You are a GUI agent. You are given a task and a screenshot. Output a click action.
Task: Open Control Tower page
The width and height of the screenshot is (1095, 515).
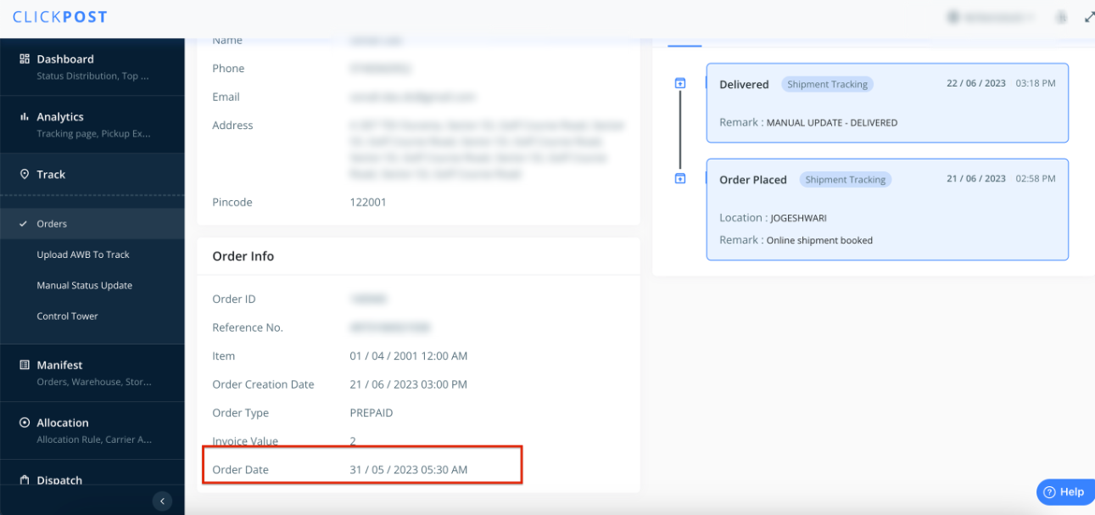[68, 316]
